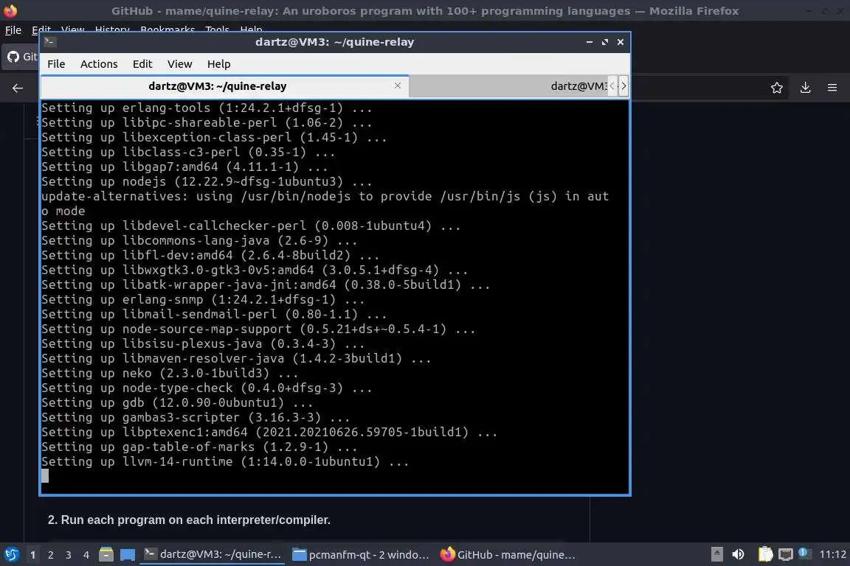
Task: Click the 'update-alternatives' terminal line
Action: click(325, 203)
